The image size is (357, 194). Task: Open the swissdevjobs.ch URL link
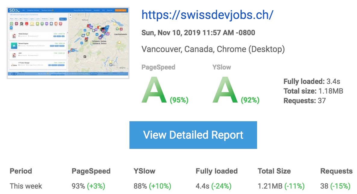pyautogui.click(x=207, y=15)
